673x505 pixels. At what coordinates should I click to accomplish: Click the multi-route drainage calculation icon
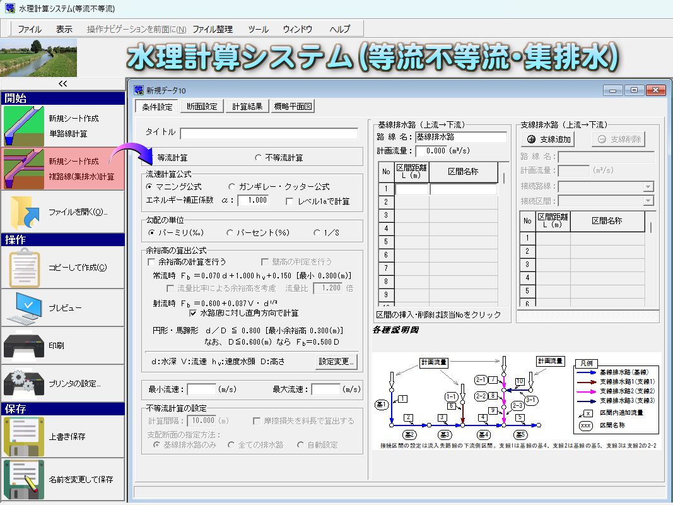(x=24, y=169)
